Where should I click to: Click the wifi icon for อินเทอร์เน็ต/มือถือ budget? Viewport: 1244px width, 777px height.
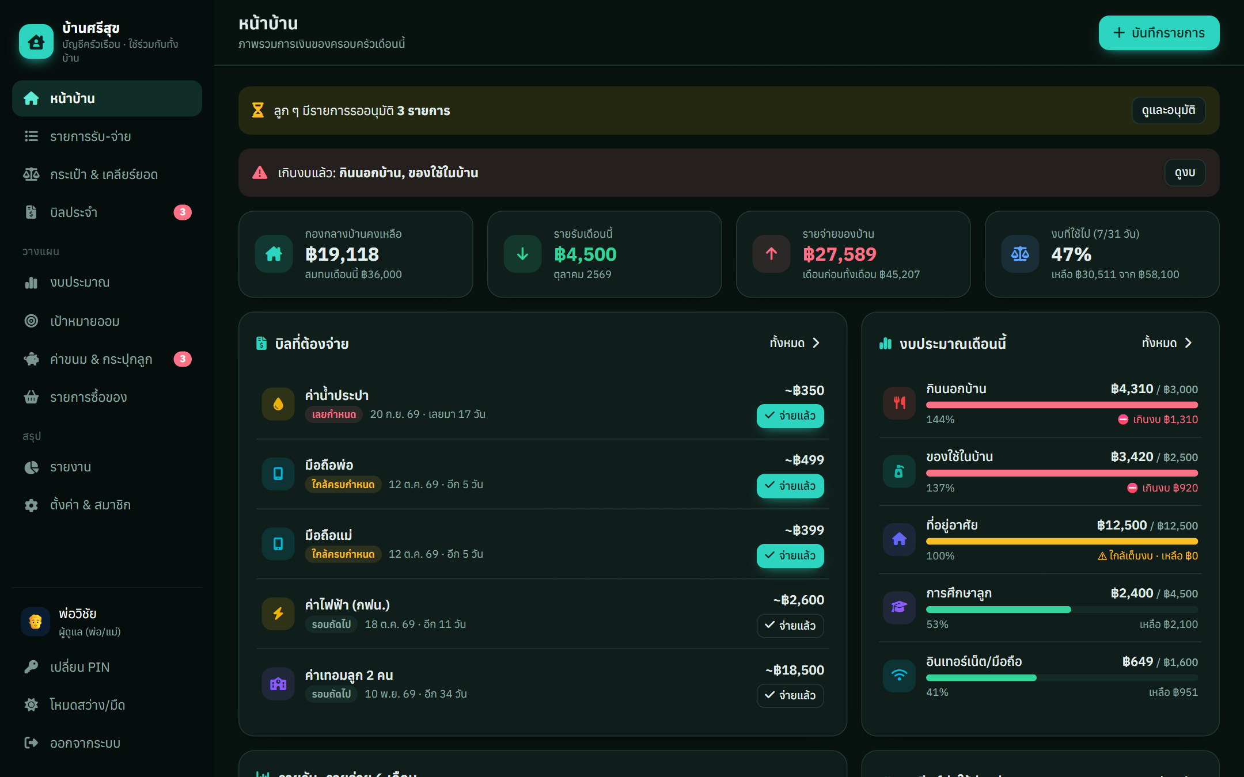(x=900, y=676)
